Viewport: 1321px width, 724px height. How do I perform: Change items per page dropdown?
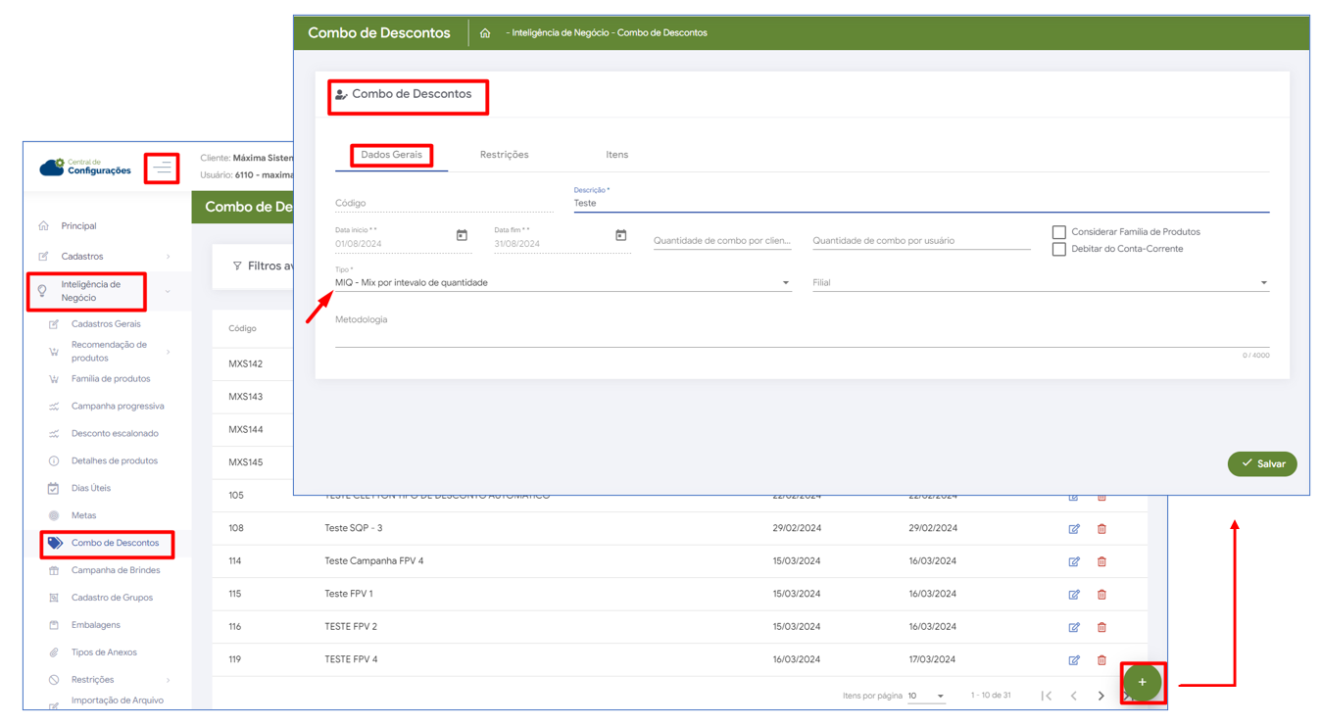coord(925,697)
